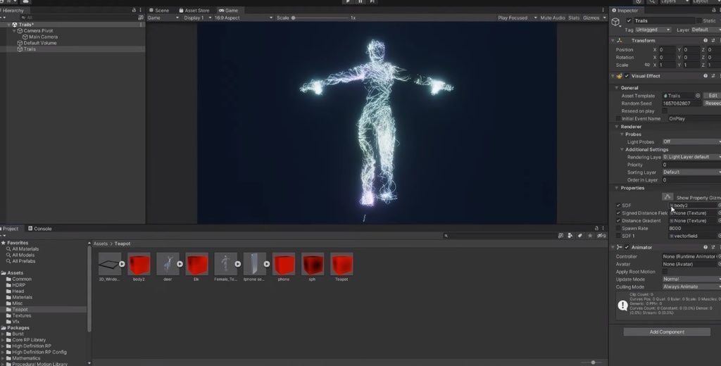721x366 pixels.
Task: Toggle the Initial Event Name checkbox
Action: click(x=618, y=119)
